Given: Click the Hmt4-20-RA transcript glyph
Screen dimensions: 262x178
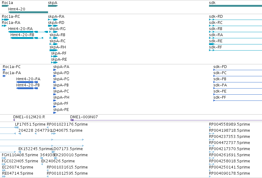Looking at the screenshot, I should (x=28, y=32).
